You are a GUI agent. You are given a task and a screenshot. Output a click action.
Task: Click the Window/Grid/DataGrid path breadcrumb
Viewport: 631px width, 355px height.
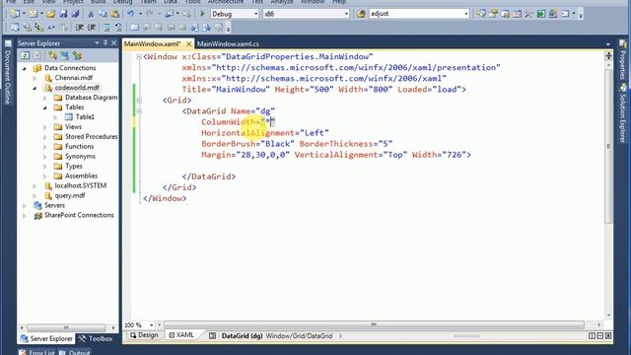[299, 335]
